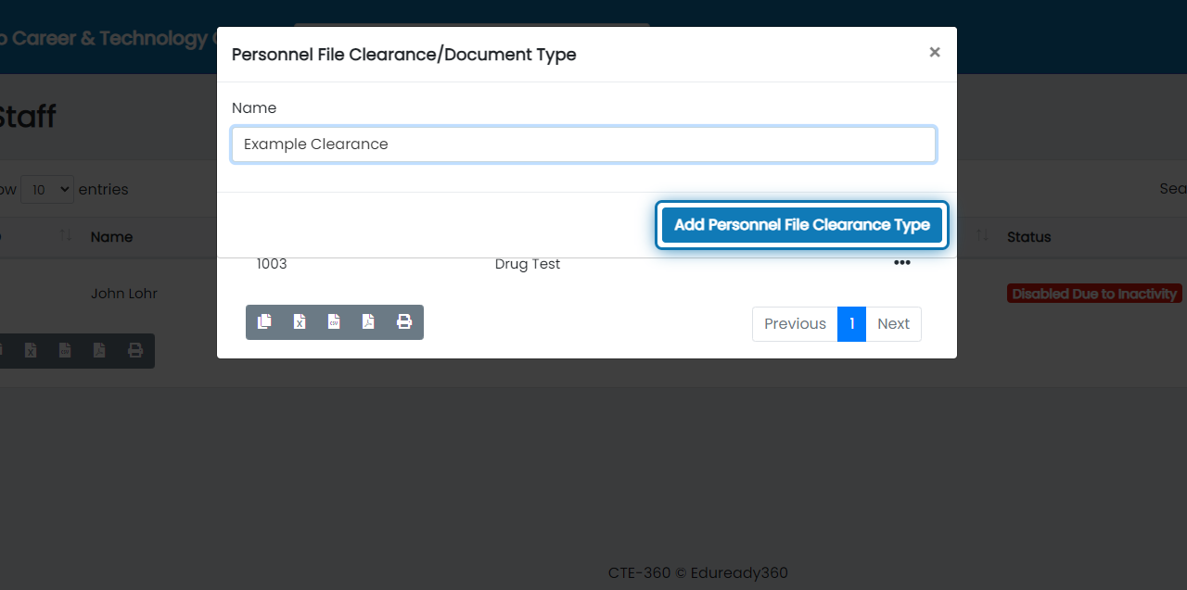Click Next in the dialog pagination

pos(893,323)
